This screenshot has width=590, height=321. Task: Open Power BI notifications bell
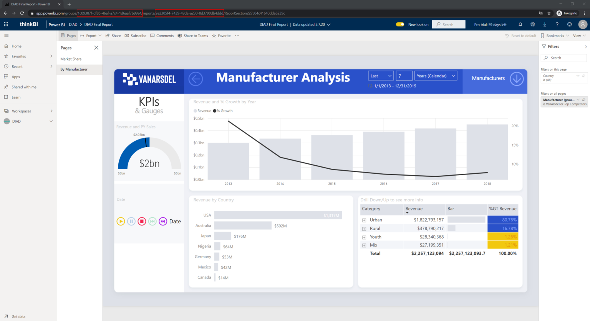point(520,24)
